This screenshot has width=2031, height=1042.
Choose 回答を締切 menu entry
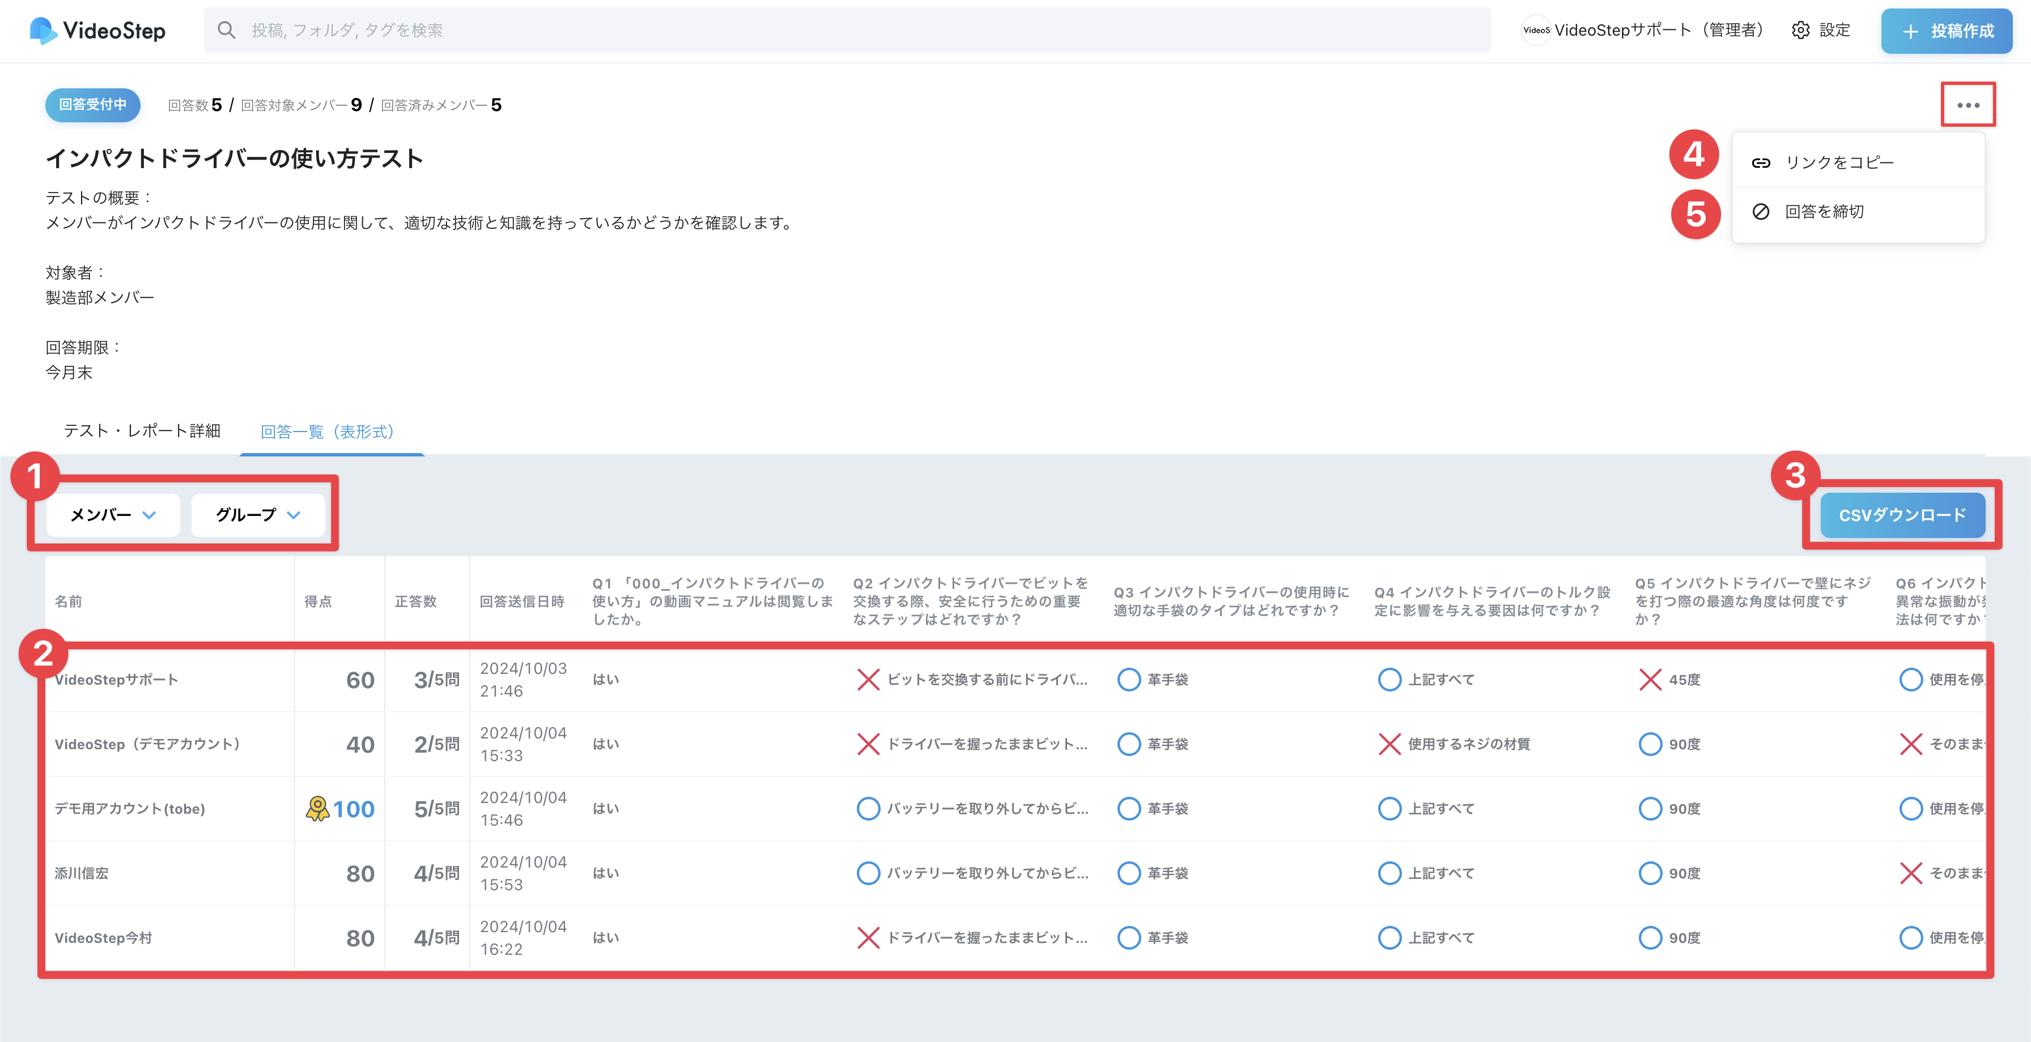tap(1824, 212)
